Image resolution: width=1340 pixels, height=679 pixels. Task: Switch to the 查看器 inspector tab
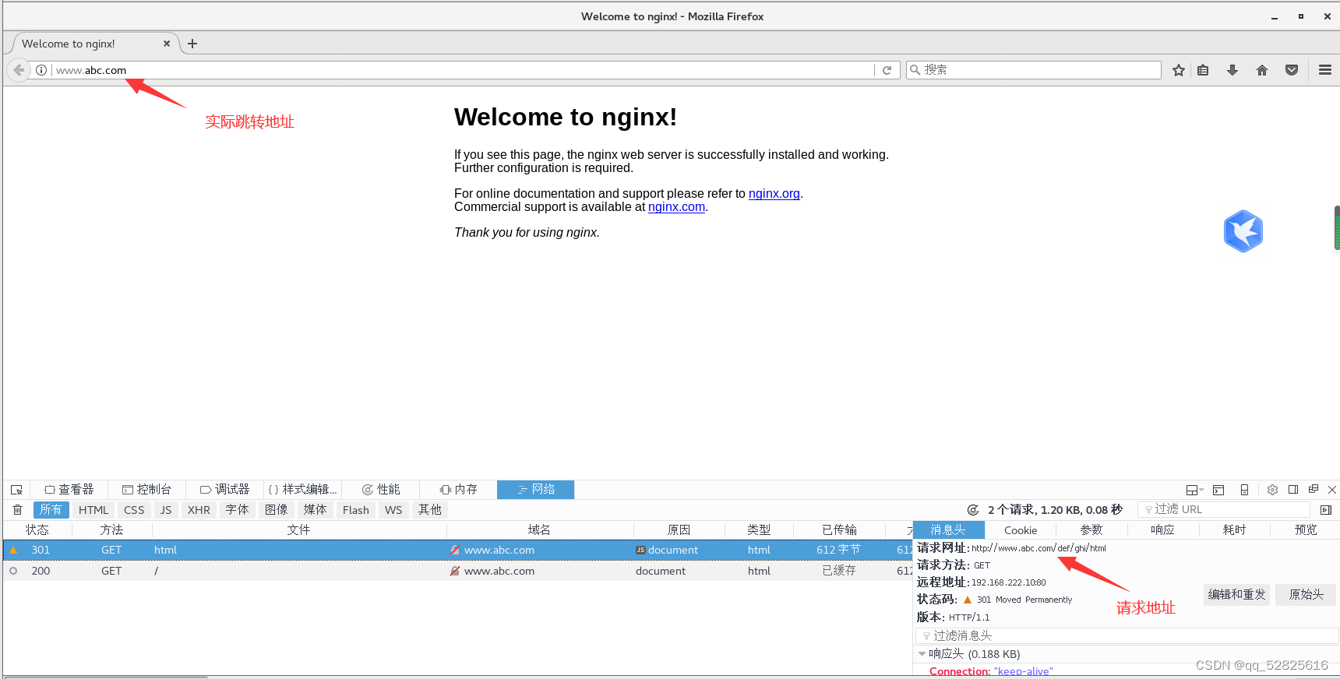tap(69, 489)
